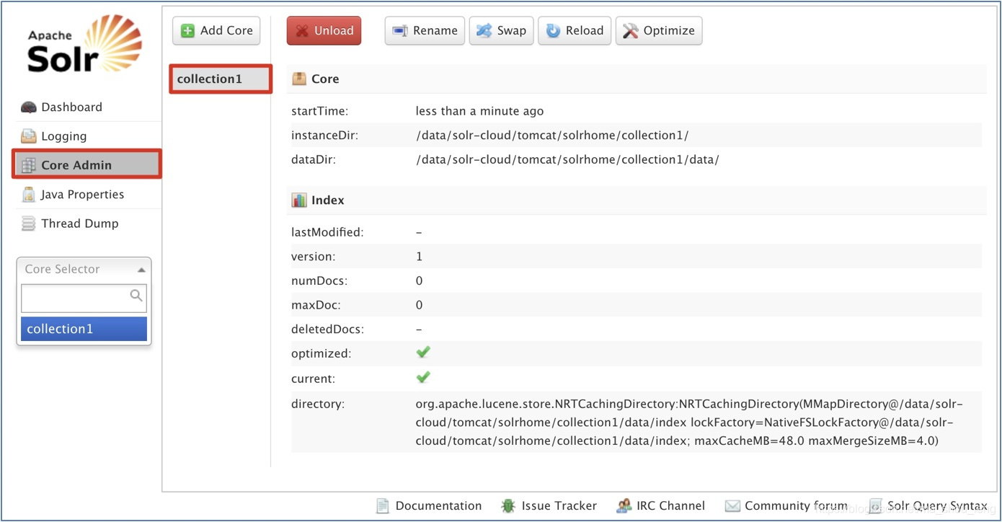The width and height of the screenshot is (1002, 522).
Task: Click the Core box icon
Action: [299, 79]
